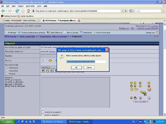Open the View menu

tap(14, 6)
